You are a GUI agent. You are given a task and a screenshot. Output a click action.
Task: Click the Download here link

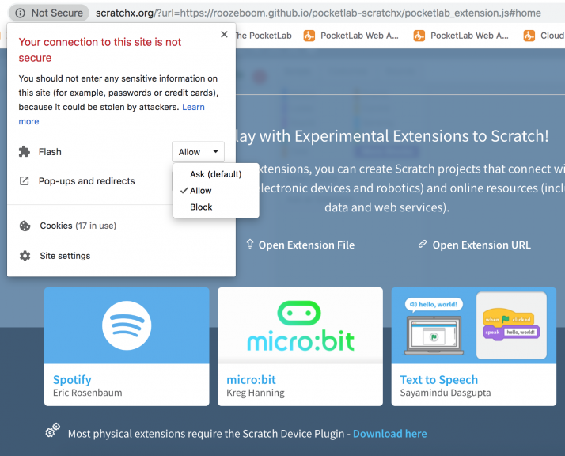click(x=389, y=434)
